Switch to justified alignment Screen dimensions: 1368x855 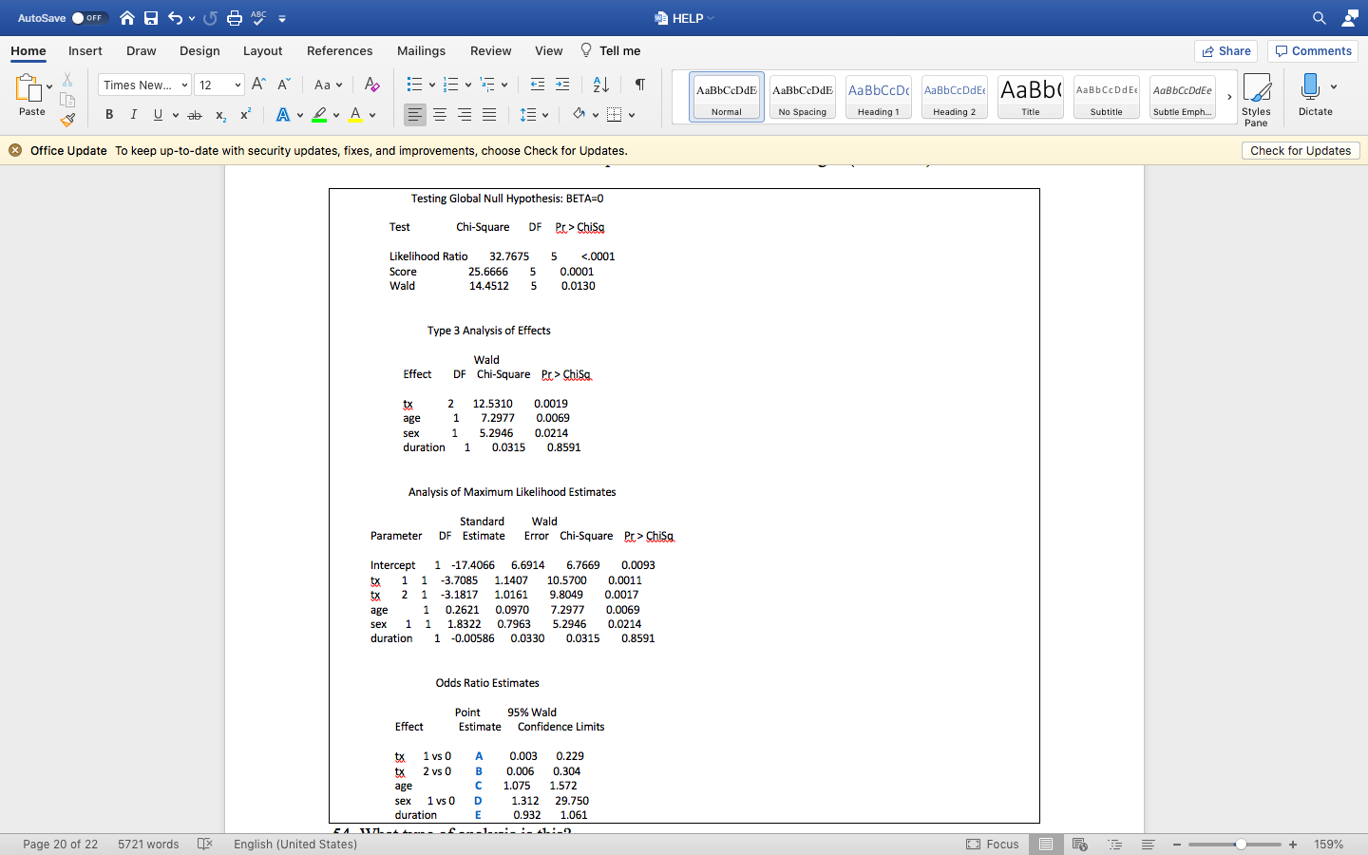click(x=489, y=115)
